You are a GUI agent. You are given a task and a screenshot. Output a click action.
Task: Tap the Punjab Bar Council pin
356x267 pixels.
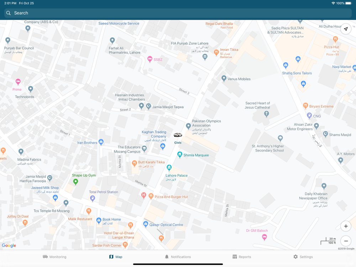point(8,41)
